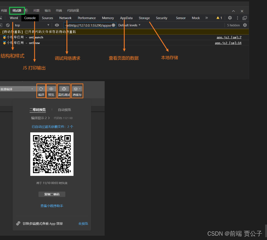Open the 输出 output tab
Screen dimensions: 267x240
(48, 10)
